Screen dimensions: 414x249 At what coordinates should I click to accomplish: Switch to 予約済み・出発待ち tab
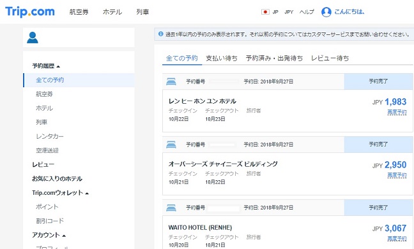[274, 58]
